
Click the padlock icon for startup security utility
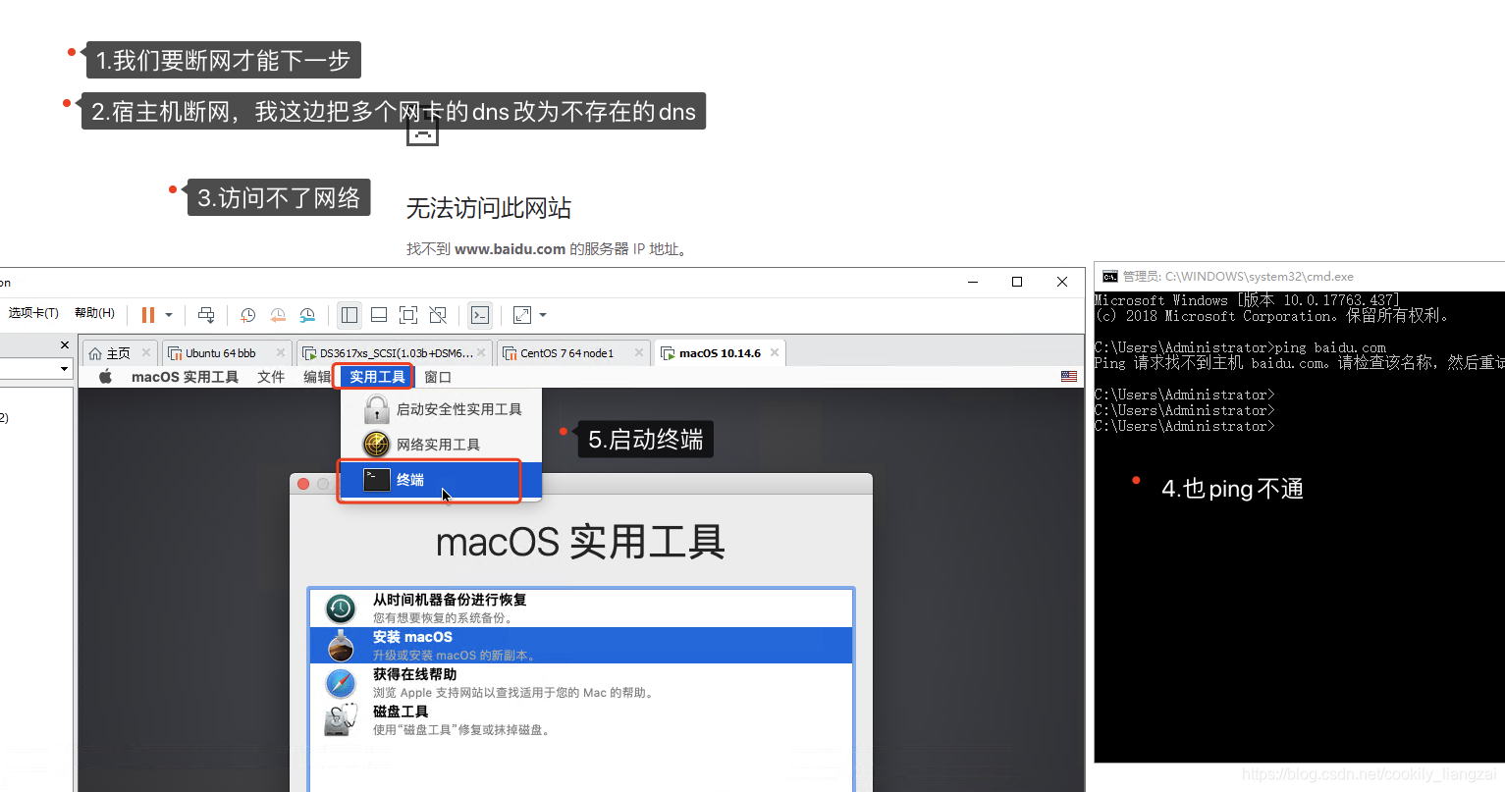[377, 409]
